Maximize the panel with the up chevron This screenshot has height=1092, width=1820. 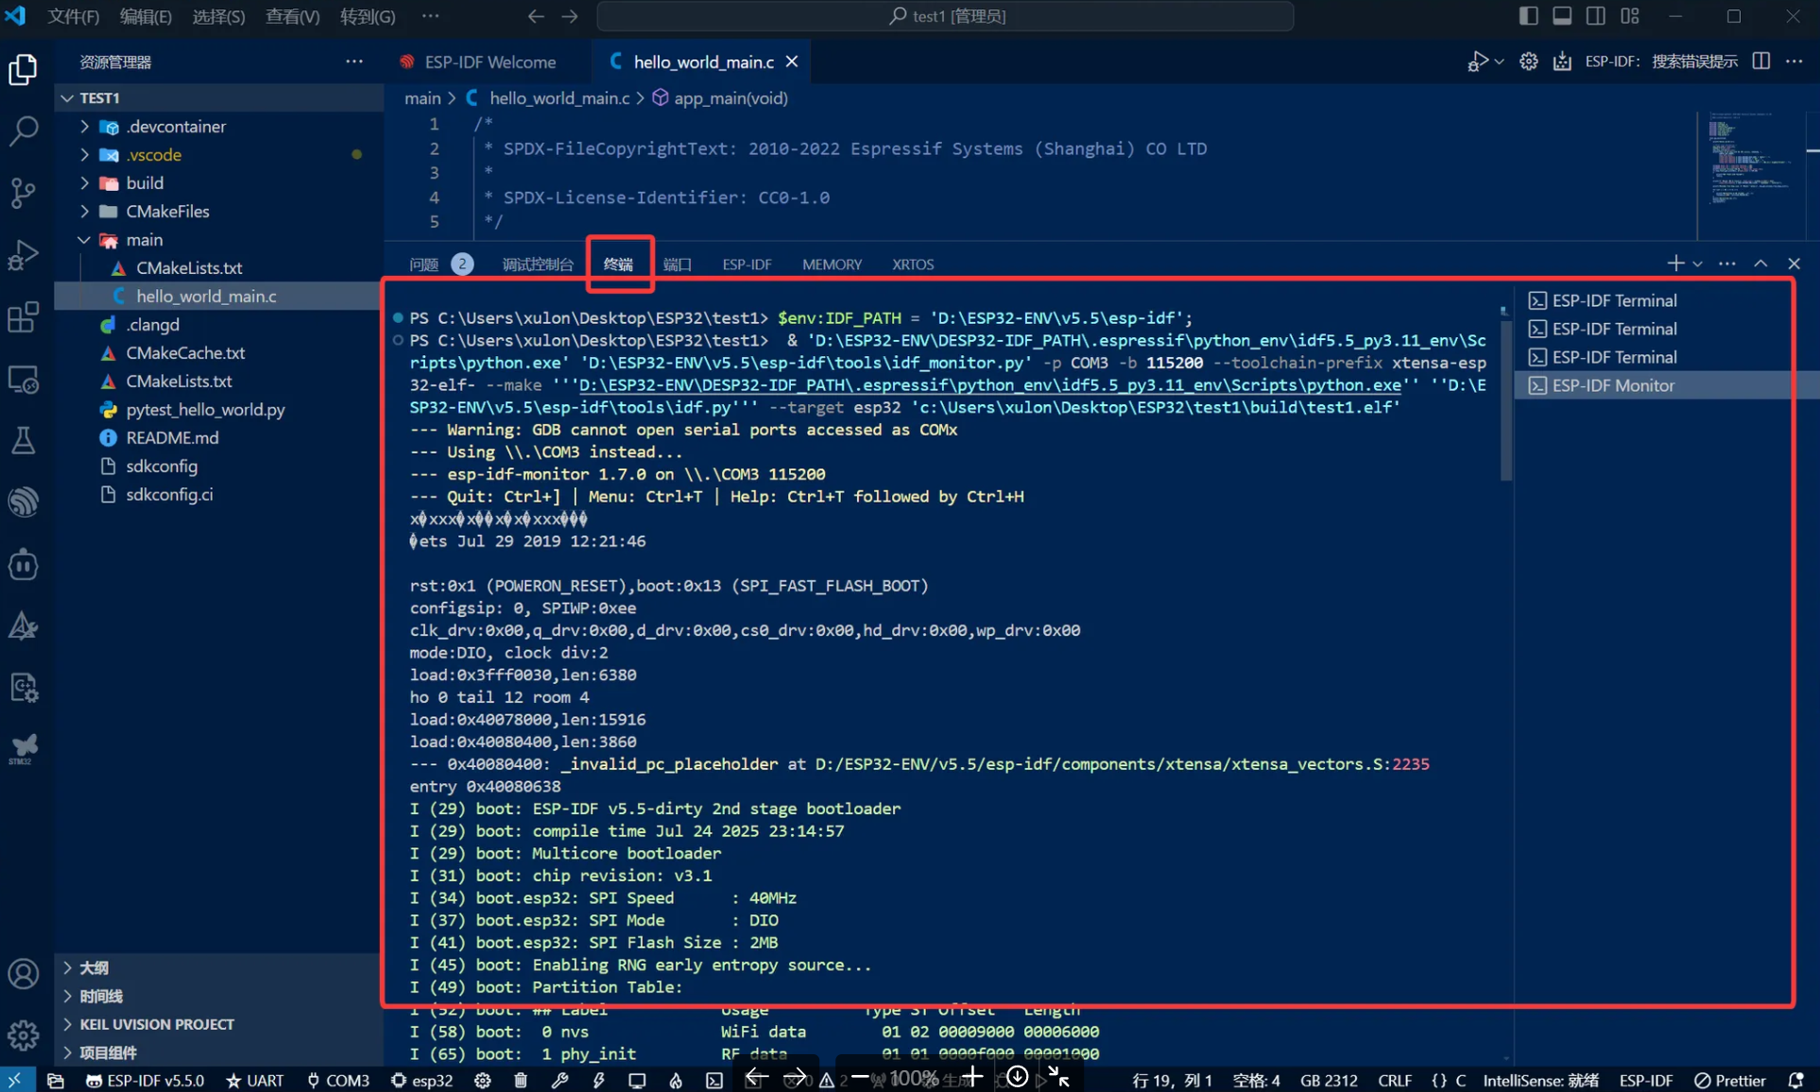pos(1760,264)
